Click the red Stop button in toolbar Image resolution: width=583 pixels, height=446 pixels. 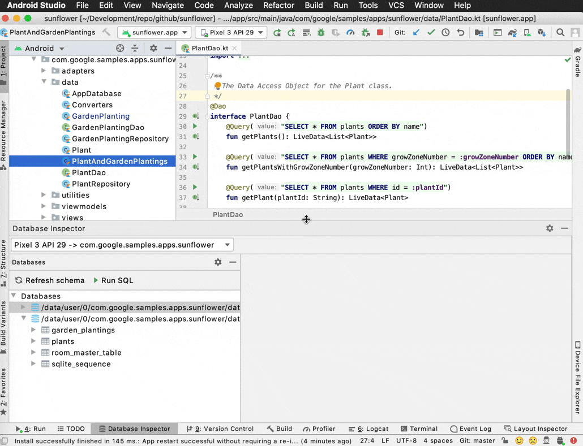coord(380,33)
